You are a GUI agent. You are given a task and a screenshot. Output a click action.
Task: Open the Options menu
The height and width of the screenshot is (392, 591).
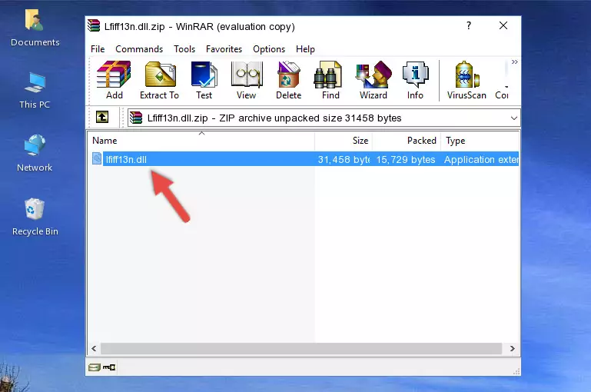[x=269, y=49]
